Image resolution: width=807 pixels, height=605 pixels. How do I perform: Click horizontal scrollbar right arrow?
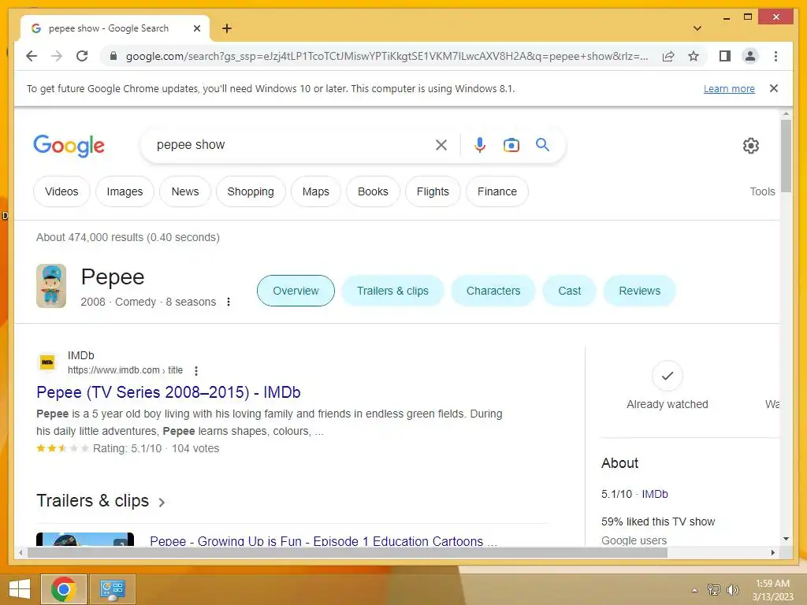(x=772, y=552)
